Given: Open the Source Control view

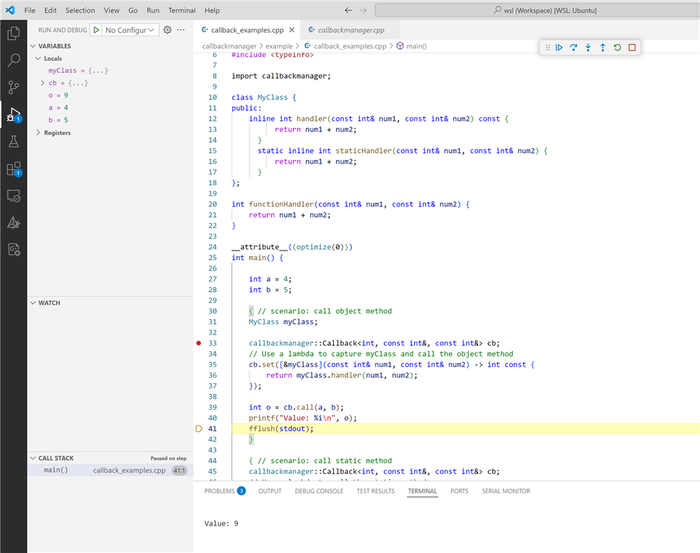Looking at the screenshot, I should 13,87.
